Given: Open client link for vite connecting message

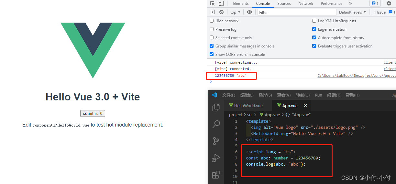Looking at the screenshot, I should coord(390,62).
